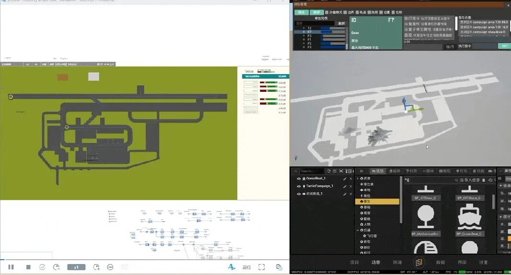Click 导入资源 import button
Viewport: 511px width, 275px height.
(470, 180)
